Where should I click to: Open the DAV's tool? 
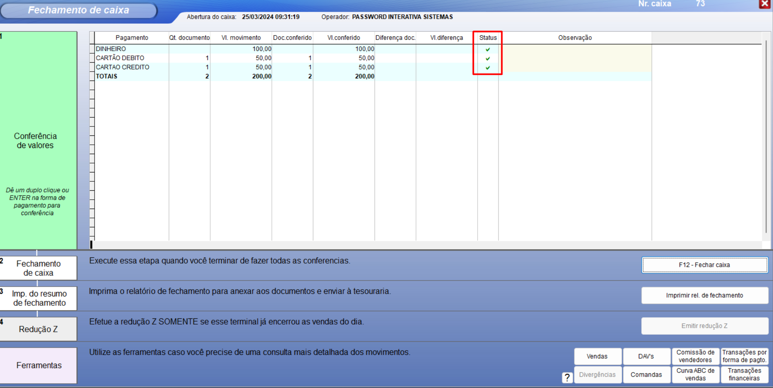pyautogui.click(x=646, y=356)
